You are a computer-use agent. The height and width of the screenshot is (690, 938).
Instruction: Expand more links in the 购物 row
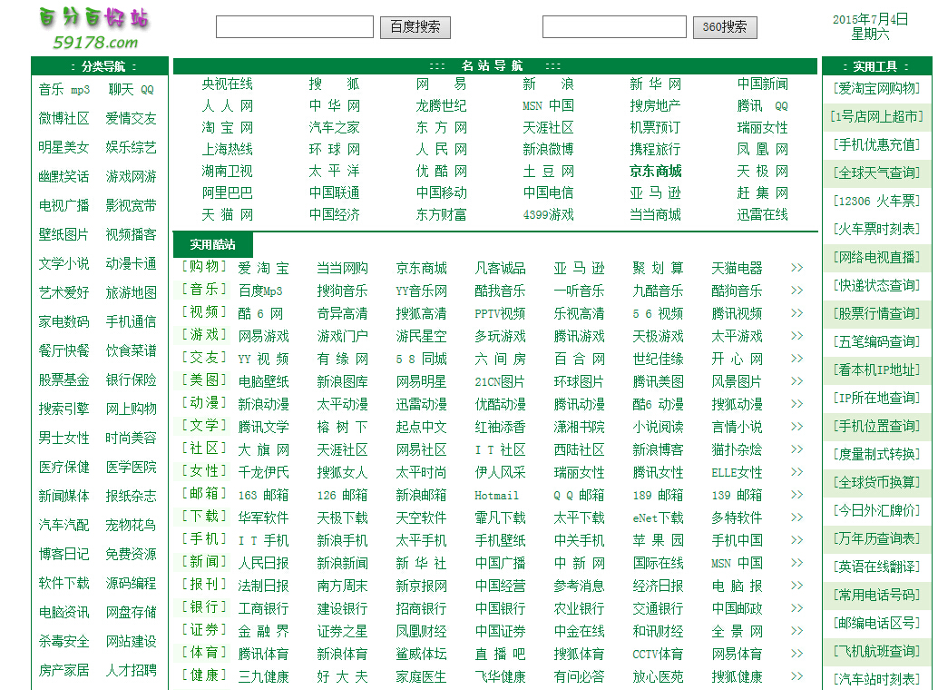796,268
